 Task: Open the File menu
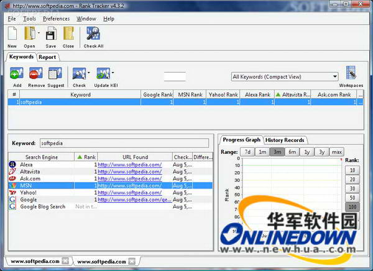pyautogui.click(x=12, y=19)
